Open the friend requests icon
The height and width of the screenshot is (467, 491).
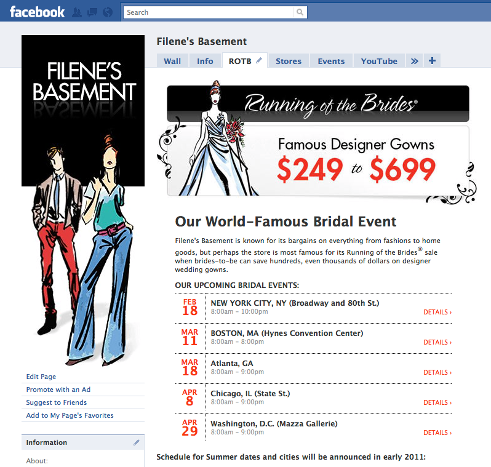[77, 12]
